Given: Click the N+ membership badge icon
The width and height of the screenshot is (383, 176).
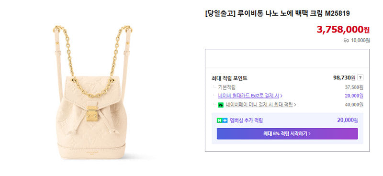Looking at the screenshot, I should point(222,121).
